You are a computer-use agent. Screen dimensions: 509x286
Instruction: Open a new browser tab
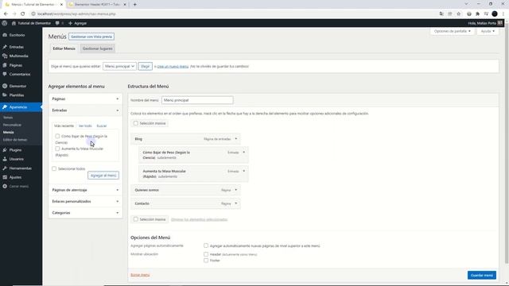[x=134, y=5]
